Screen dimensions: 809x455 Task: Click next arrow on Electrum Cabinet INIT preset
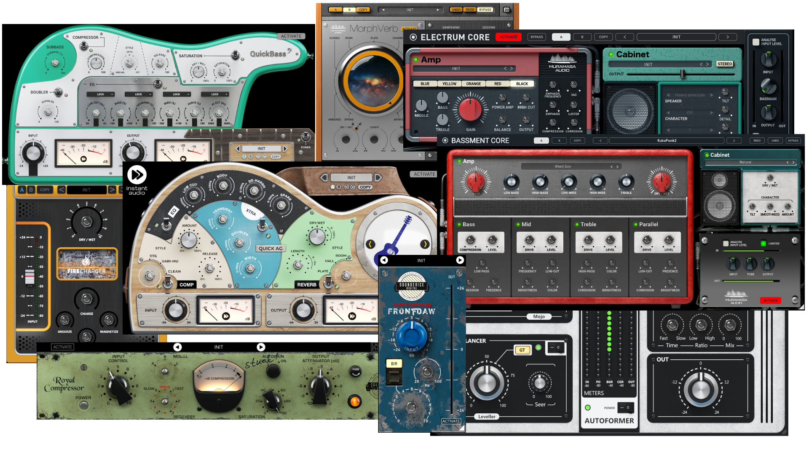pyautogui.click(x=707, y=64)
